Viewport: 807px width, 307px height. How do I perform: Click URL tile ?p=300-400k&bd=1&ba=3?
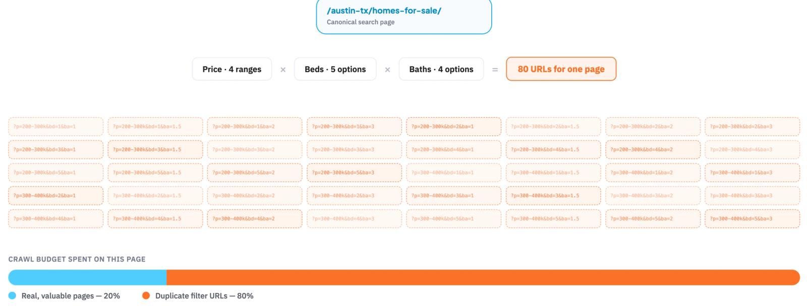pyautogui.click(x=753, y=173)
